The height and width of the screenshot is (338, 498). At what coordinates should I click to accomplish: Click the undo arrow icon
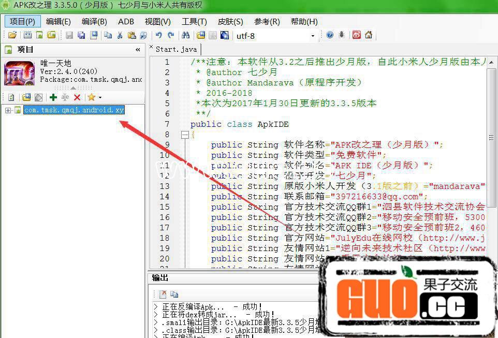[158, 35]
